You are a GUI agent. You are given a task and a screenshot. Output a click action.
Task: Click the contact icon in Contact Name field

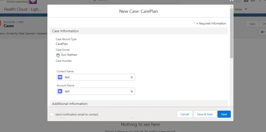point(60,77)
